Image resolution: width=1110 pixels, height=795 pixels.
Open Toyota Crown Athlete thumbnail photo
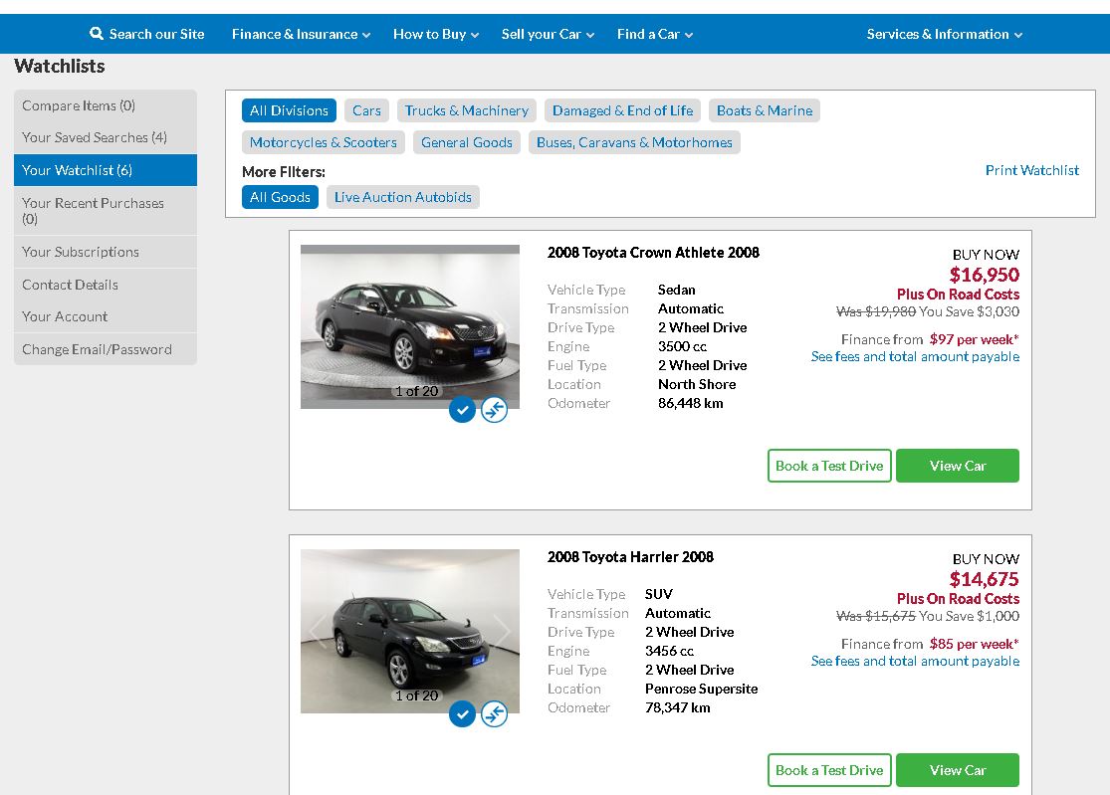(410, 326)
